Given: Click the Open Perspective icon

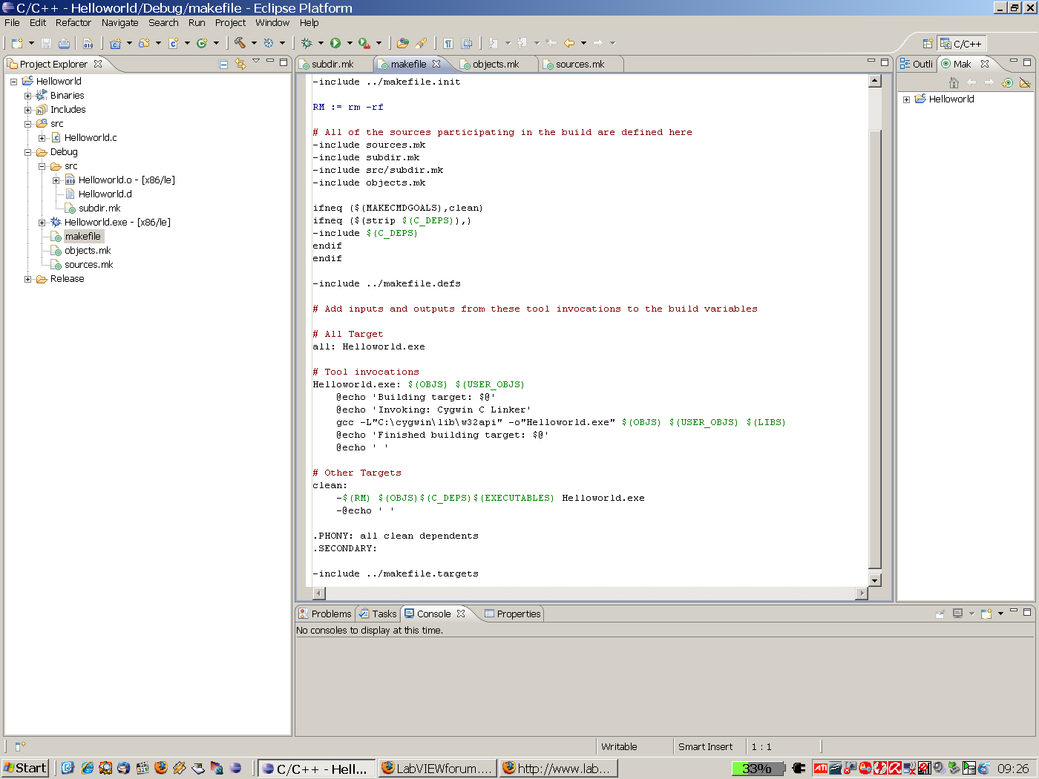Looking at the screenshot, I should [927, 44].
